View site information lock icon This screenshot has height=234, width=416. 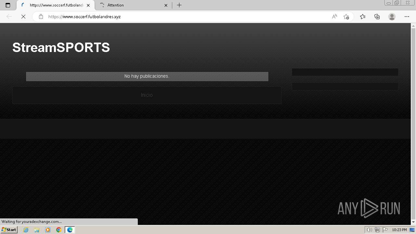[41, 17]
